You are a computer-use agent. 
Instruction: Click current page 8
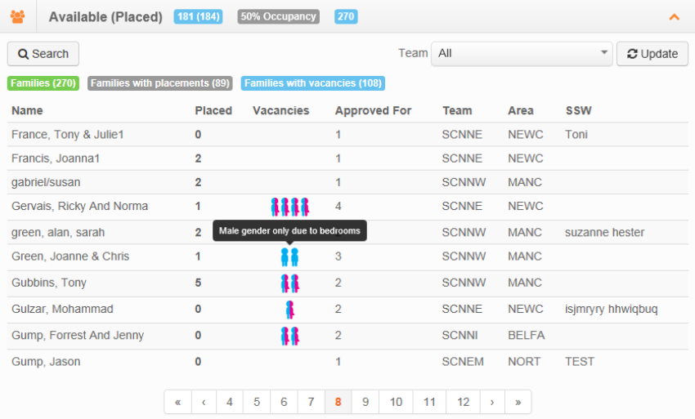[339, 402]
